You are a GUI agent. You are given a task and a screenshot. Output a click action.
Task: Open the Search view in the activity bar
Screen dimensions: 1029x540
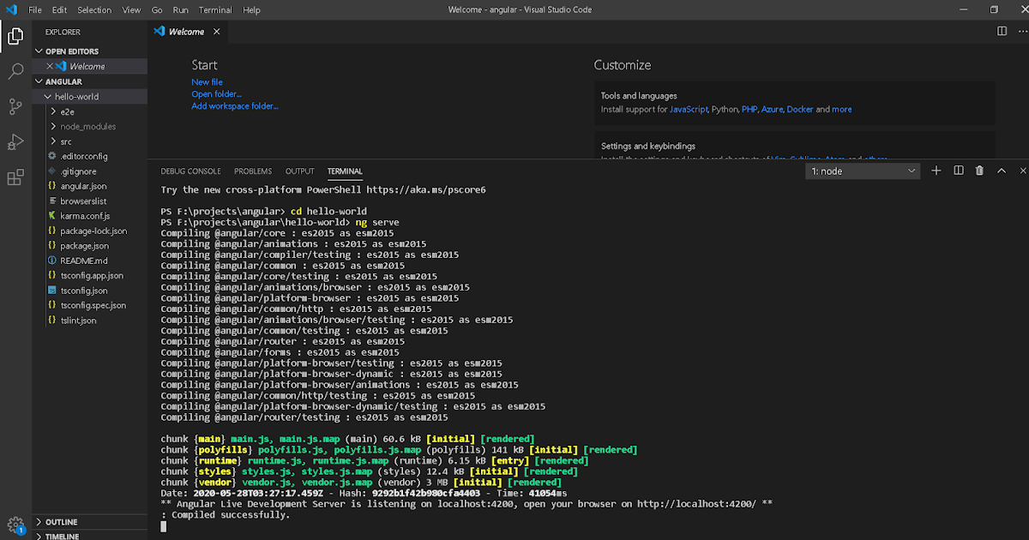click(15, 71)
